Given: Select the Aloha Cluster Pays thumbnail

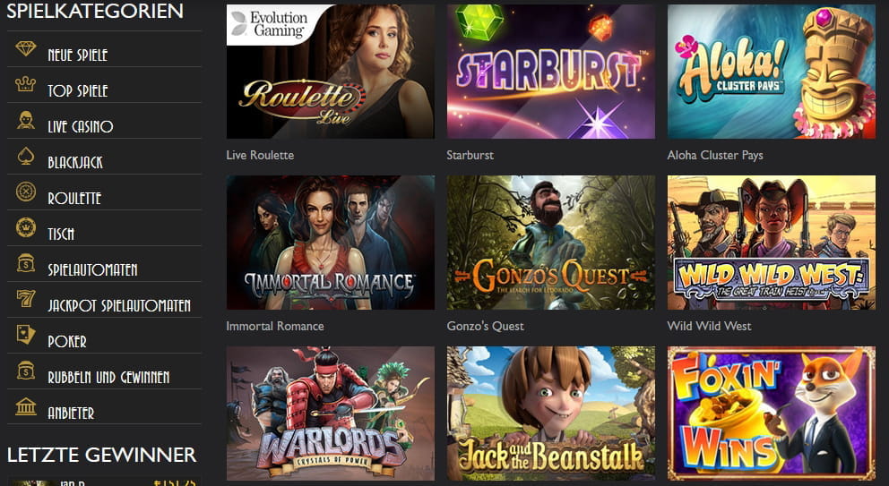Looking at the screenshot, I should pos(771,72).
